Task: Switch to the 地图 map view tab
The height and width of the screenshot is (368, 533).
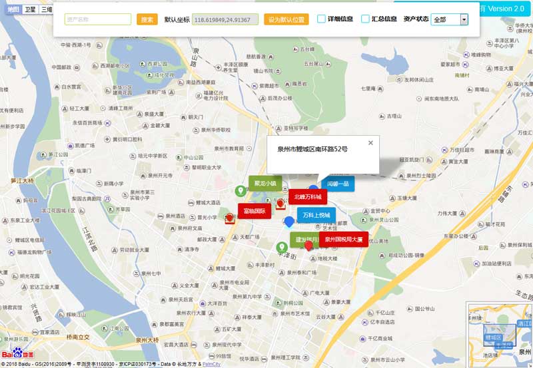Action: tap(13, 9)
